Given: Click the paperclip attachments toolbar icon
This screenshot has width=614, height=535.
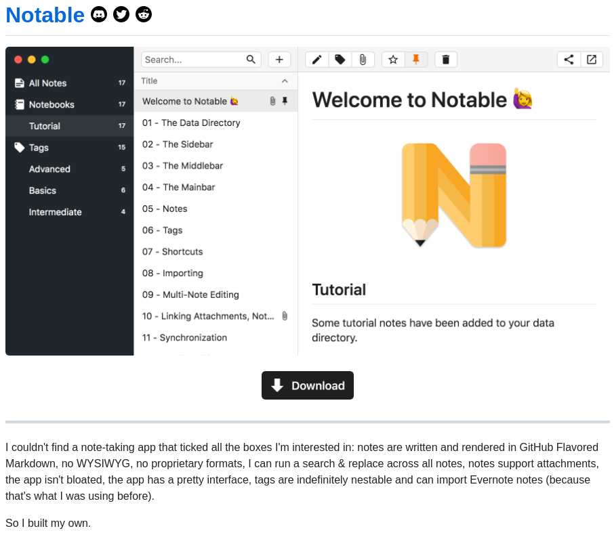Looking at the screenshot, I should [363, 60].
